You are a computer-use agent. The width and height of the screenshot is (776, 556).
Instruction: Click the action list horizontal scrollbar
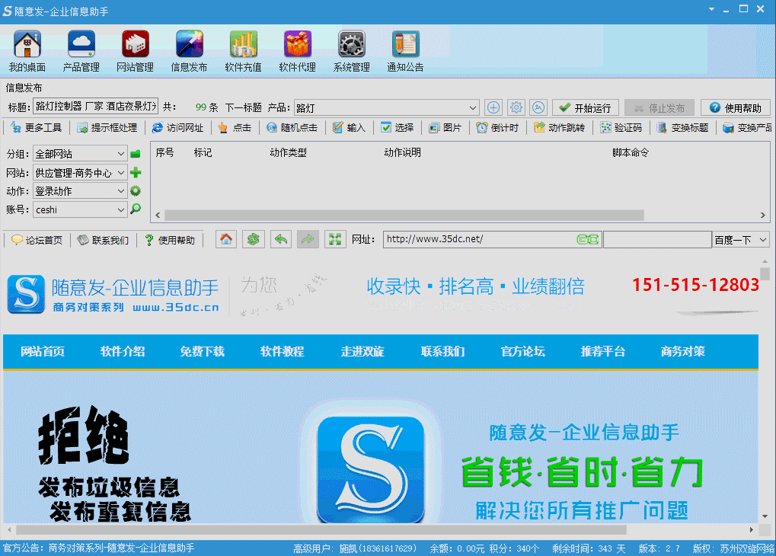(404, 216)
